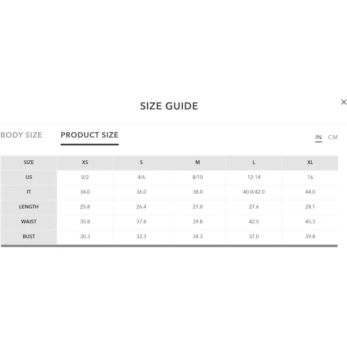Click the WAIST row label

[29, 222]
